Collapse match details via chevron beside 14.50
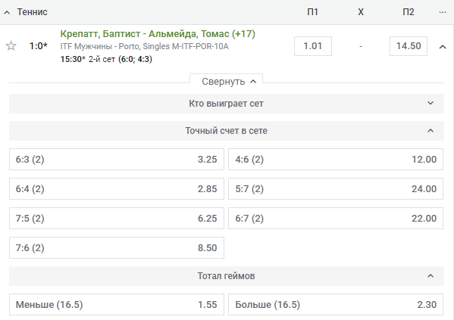Screen dimensions: 454x320 [x=443, y=47]
